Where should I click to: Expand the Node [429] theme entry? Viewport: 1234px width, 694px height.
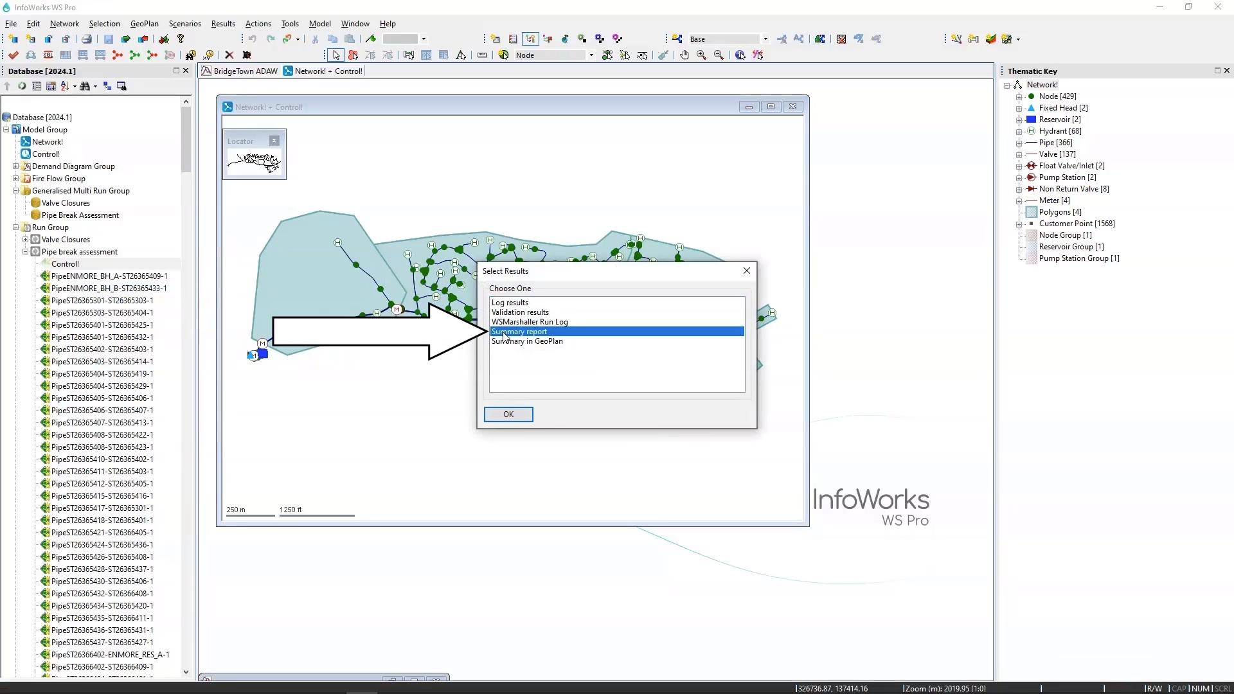click(x=1019, y=97)
